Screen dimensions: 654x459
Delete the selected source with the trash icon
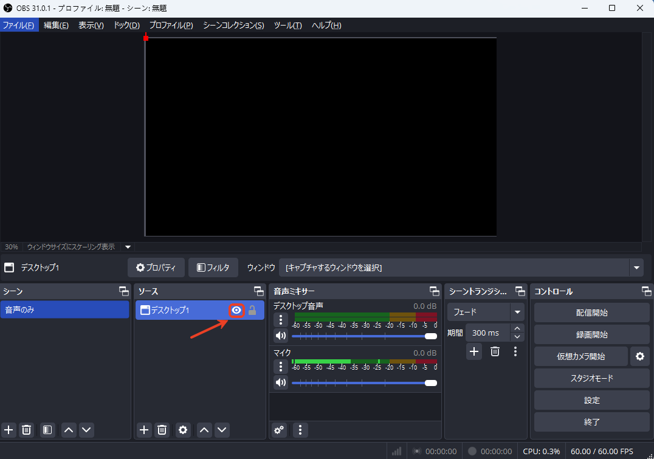click(162, 430)
